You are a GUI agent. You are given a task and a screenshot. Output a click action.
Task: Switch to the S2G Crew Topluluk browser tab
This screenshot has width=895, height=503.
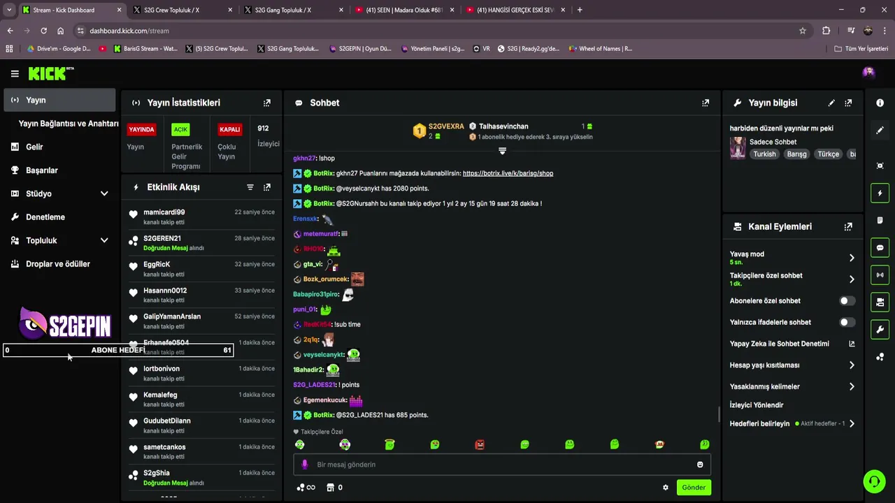click(182, 10)
